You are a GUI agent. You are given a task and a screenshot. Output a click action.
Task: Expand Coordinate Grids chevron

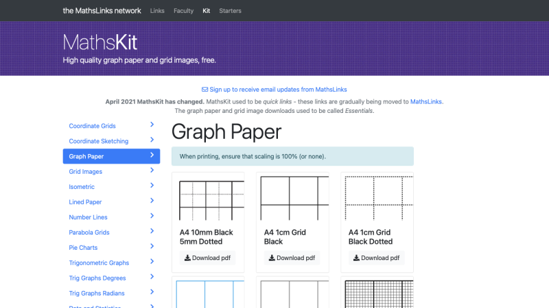pyautogui.click(x=152, y=125)
